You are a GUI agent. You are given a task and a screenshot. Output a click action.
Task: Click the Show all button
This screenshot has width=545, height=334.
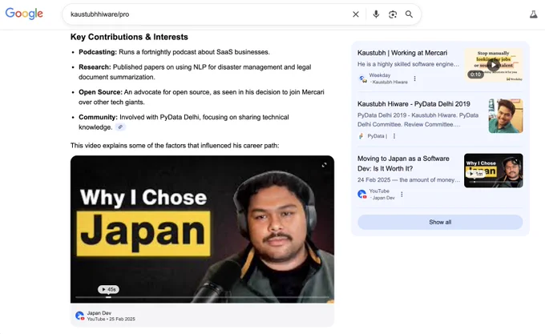point(440,222)
